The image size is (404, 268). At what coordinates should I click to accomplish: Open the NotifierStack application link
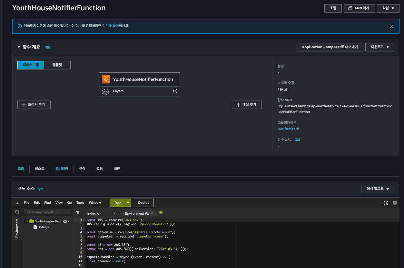(288, 129)
